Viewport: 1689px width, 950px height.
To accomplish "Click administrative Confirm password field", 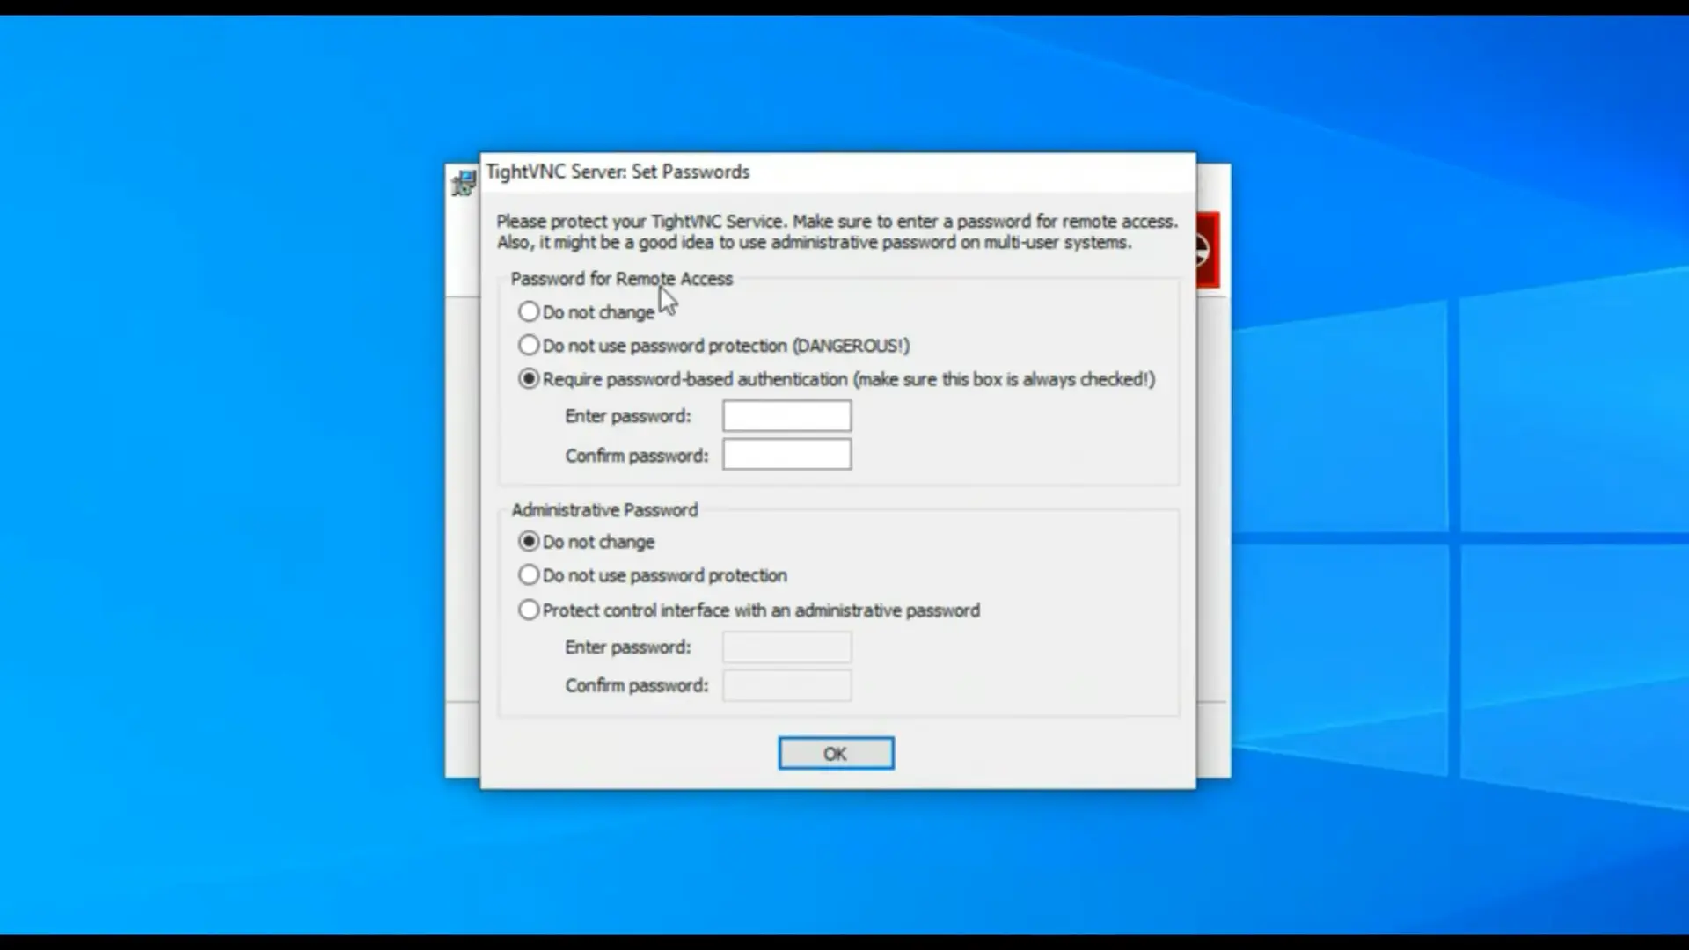I will pyautogui.click(x=786, y=685).
